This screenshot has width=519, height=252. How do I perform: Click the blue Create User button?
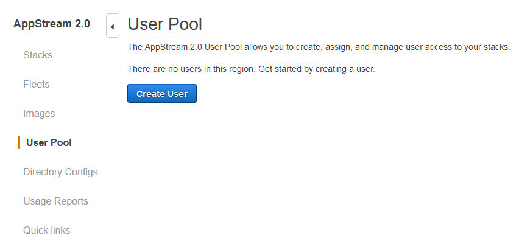[162, 94]
